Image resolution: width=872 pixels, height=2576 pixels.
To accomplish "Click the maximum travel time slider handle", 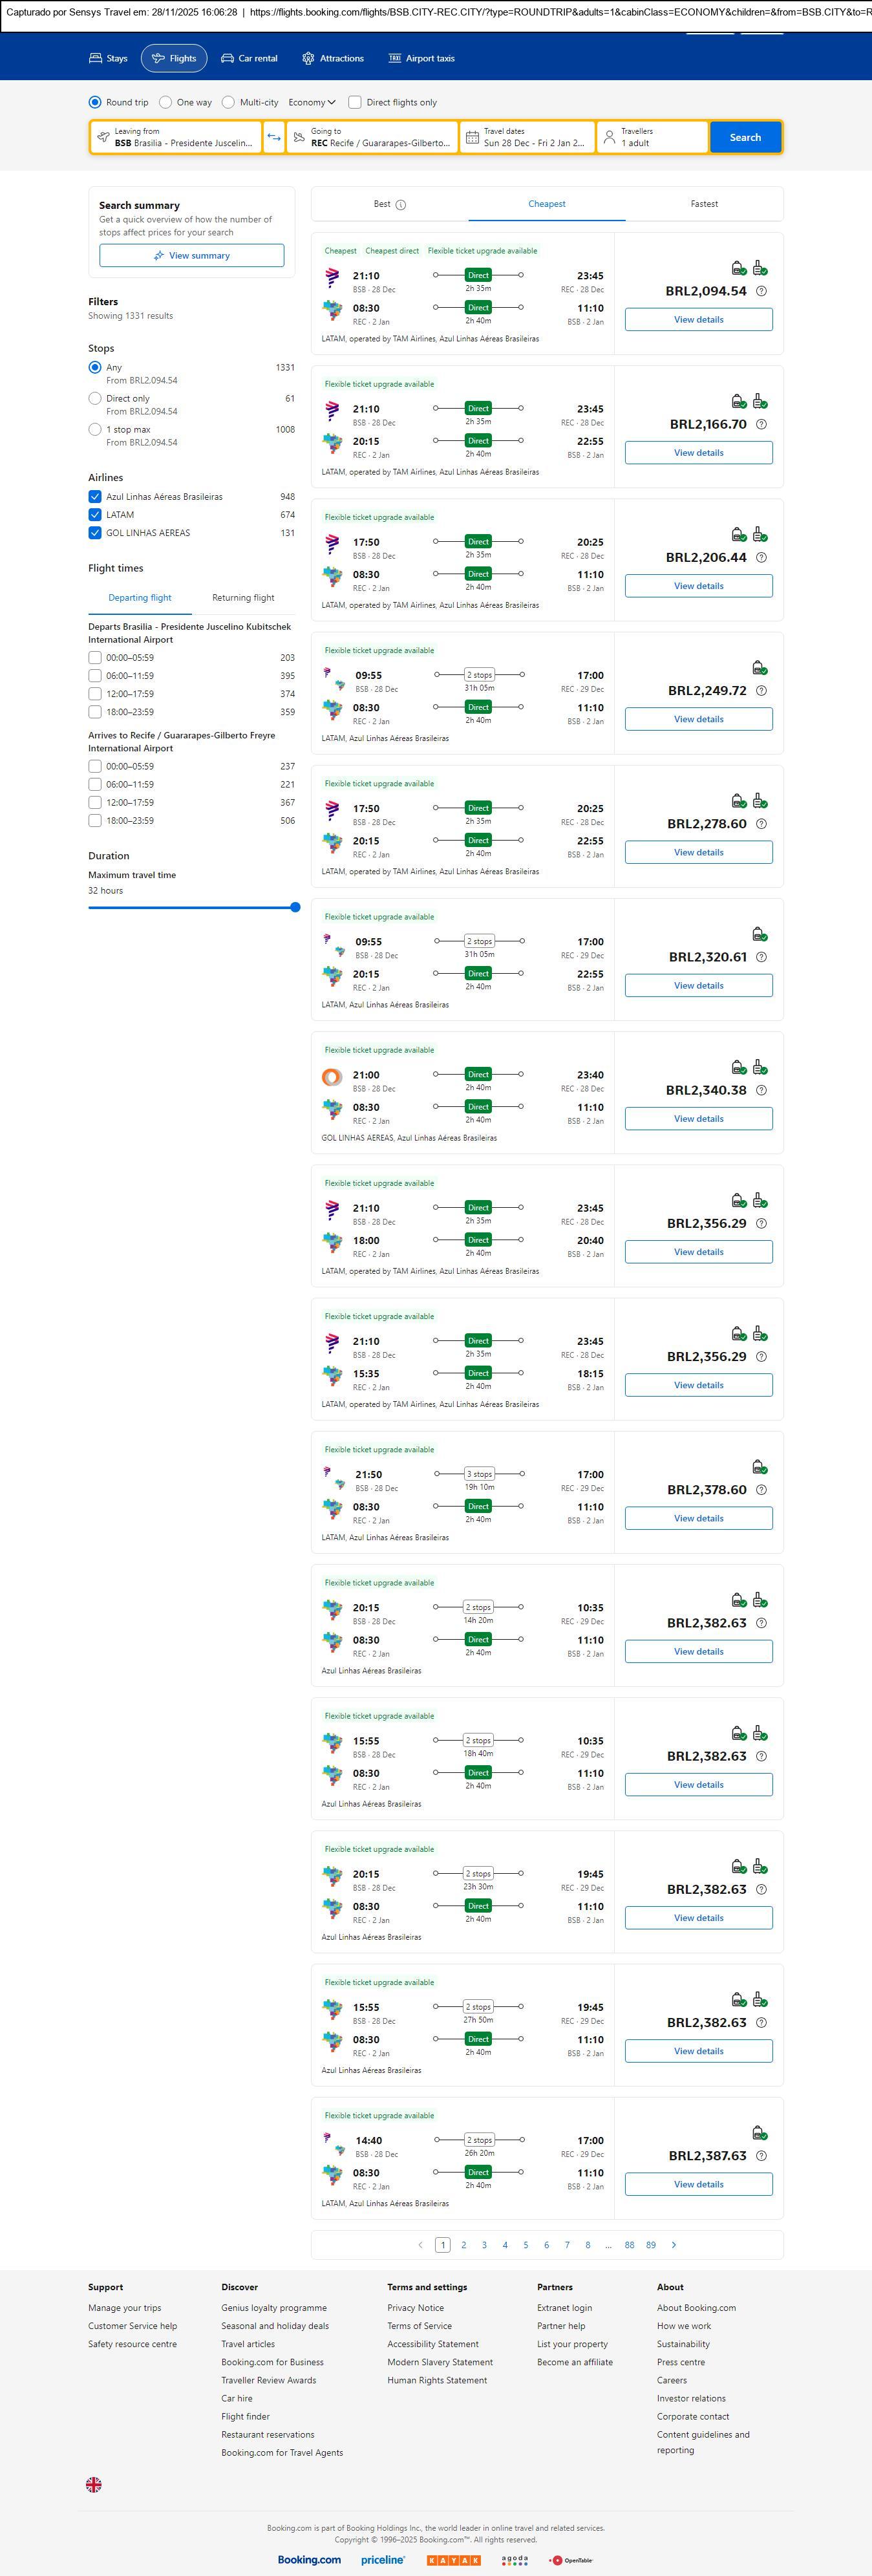I will point(295,907).
